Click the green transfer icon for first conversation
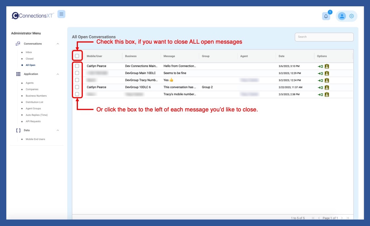 [320, 66]
